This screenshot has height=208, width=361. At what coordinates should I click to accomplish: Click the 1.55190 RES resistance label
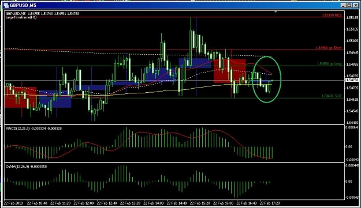pos(332,15)
